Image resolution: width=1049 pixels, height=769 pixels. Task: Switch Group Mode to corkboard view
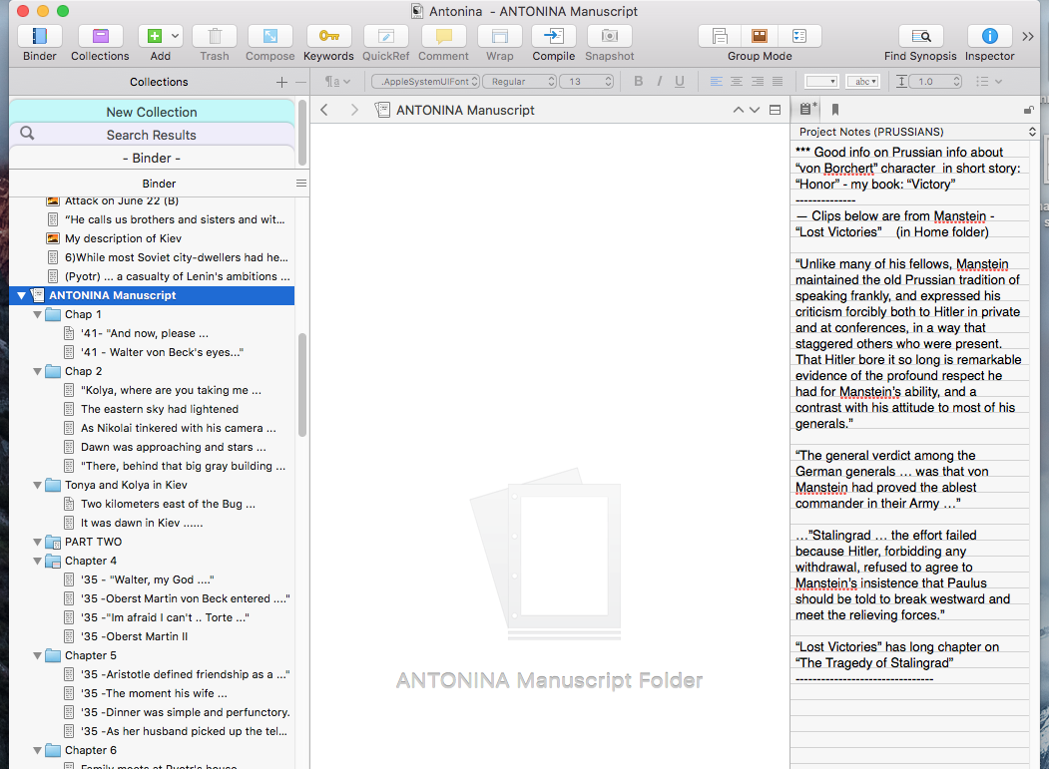click(x=760, y=36)
